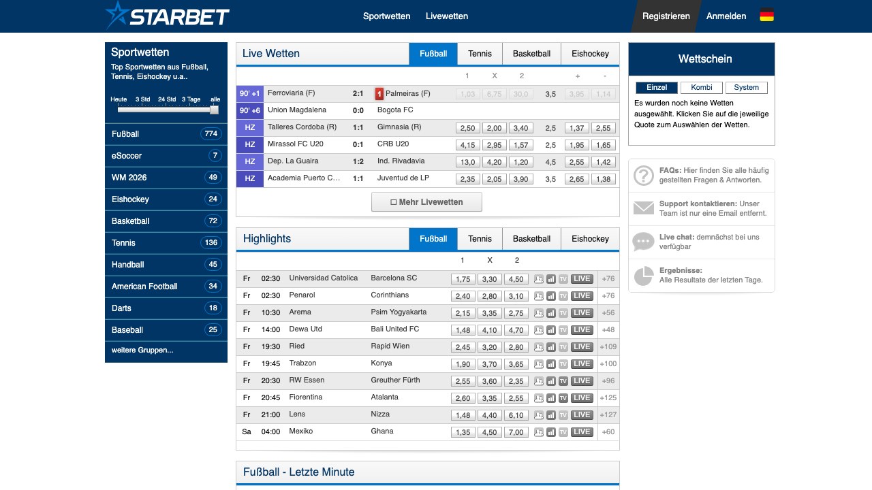Toggle draw odds 2,95 for Mirassol FC U20
This screenshot has width=872, height=490.
(495, 145)
